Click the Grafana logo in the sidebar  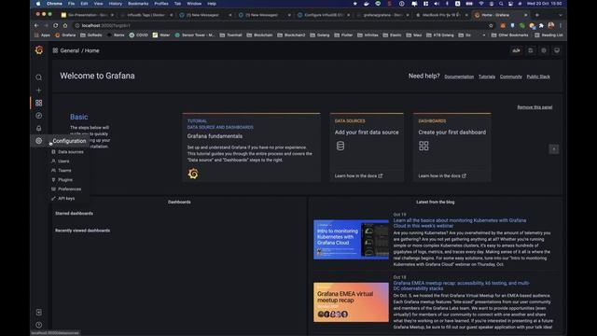tap(39, 50)
